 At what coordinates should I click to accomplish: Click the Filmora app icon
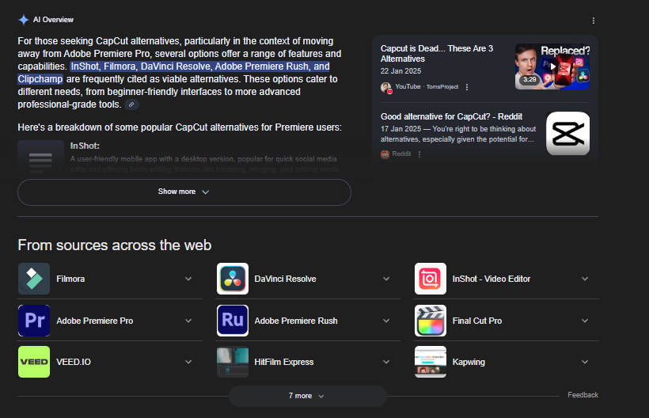pyautogui.click(x=34, y=279)
